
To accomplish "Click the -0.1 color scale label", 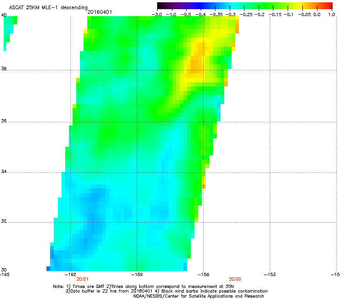I will [x=289, y=14].
